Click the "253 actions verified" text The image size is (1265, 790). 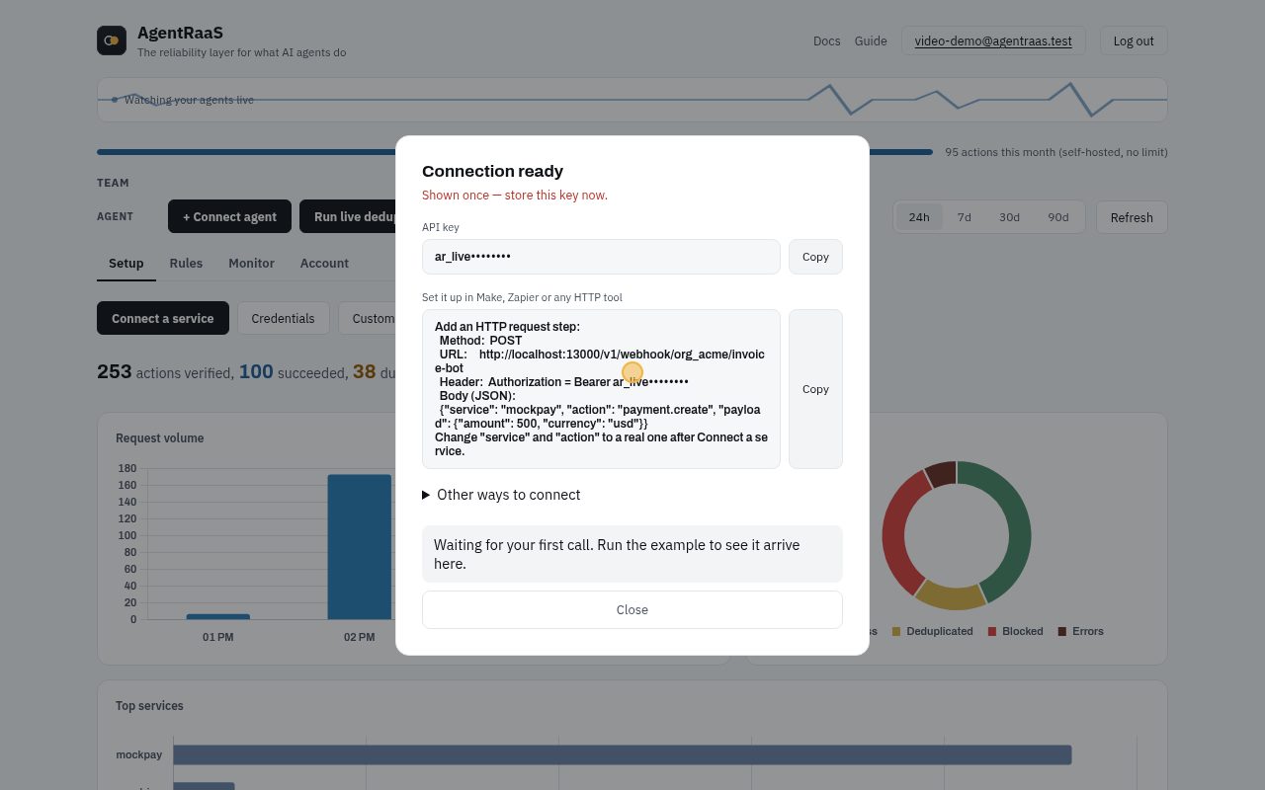166,372
